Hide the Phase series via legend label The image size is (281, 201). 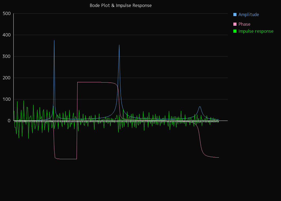tap(244, 24)
